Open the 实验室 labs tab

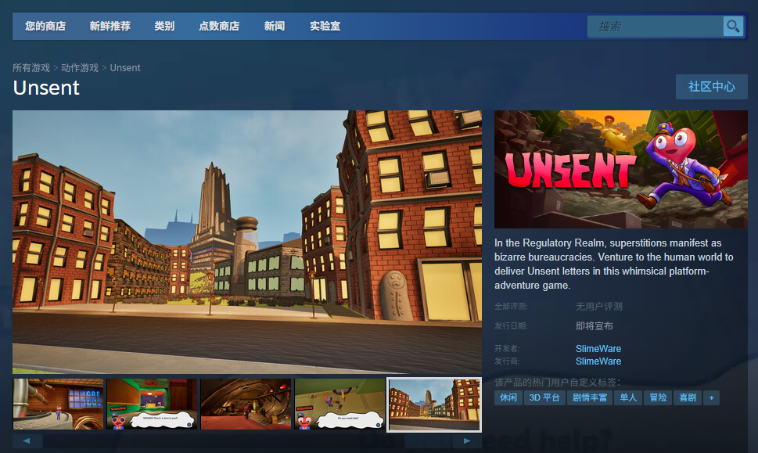click(325, 26)
